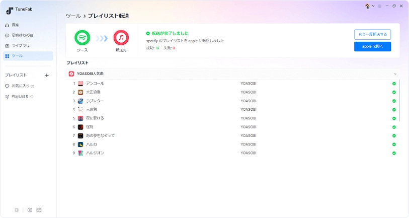Image resolution: width=409 pixels, height=218 pixels.
Task: Click album art for 大正浪漫
Action: click(x=80, y=92)
